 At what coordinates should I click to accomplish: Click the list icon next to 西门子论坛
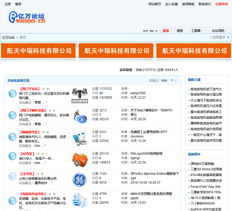coord(44,89)
